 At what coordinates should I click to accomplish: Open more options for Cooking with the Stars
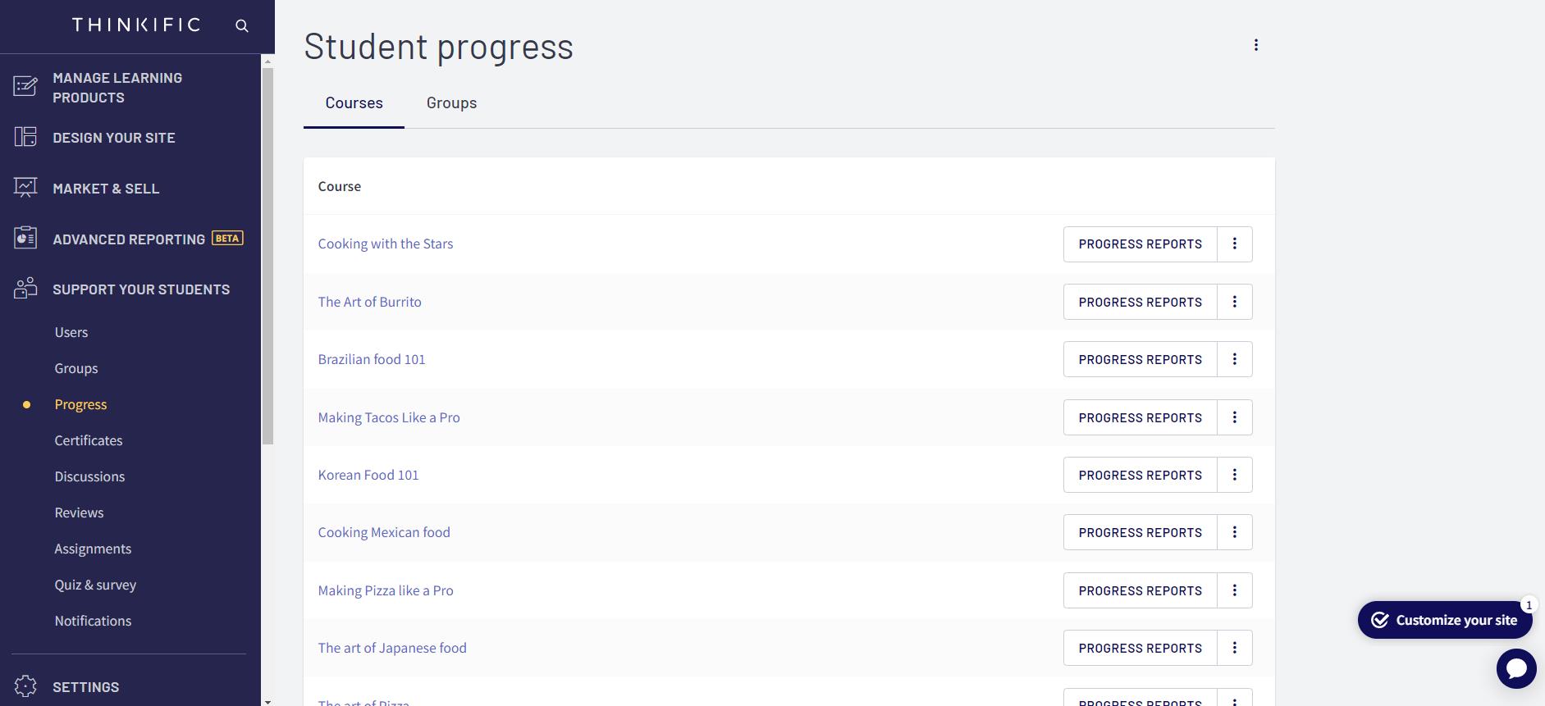1234,244
